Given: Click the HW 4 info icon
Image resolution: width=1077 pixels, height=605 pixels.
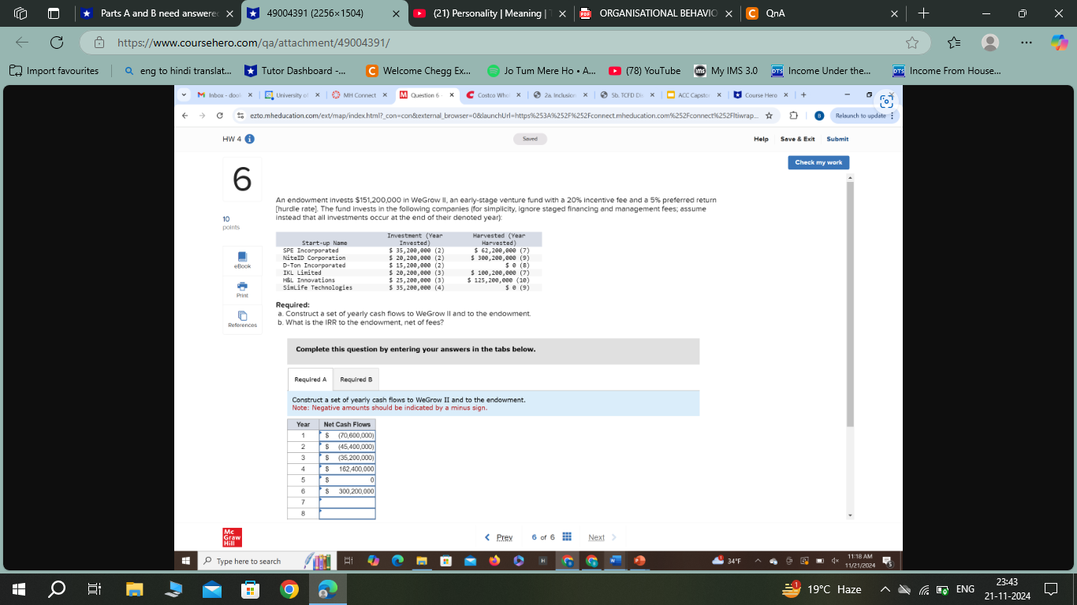Looking at the screenshot, I should pos(249,139).
